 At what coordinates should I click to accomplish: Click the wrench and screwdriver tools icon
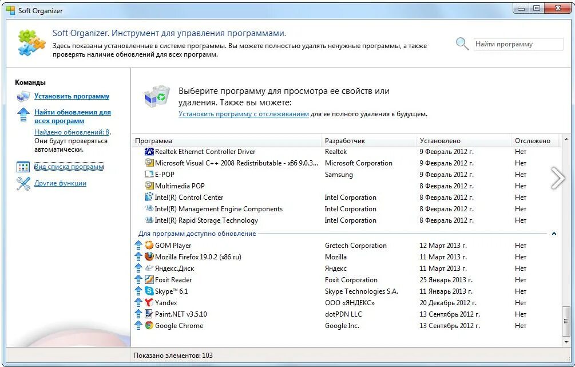click(23, 183)
